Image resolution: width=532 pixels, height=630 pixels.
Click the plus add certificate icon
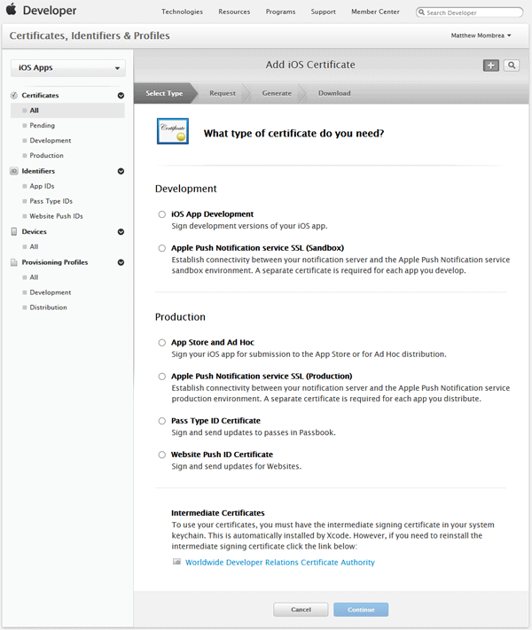tap(490, 66)
